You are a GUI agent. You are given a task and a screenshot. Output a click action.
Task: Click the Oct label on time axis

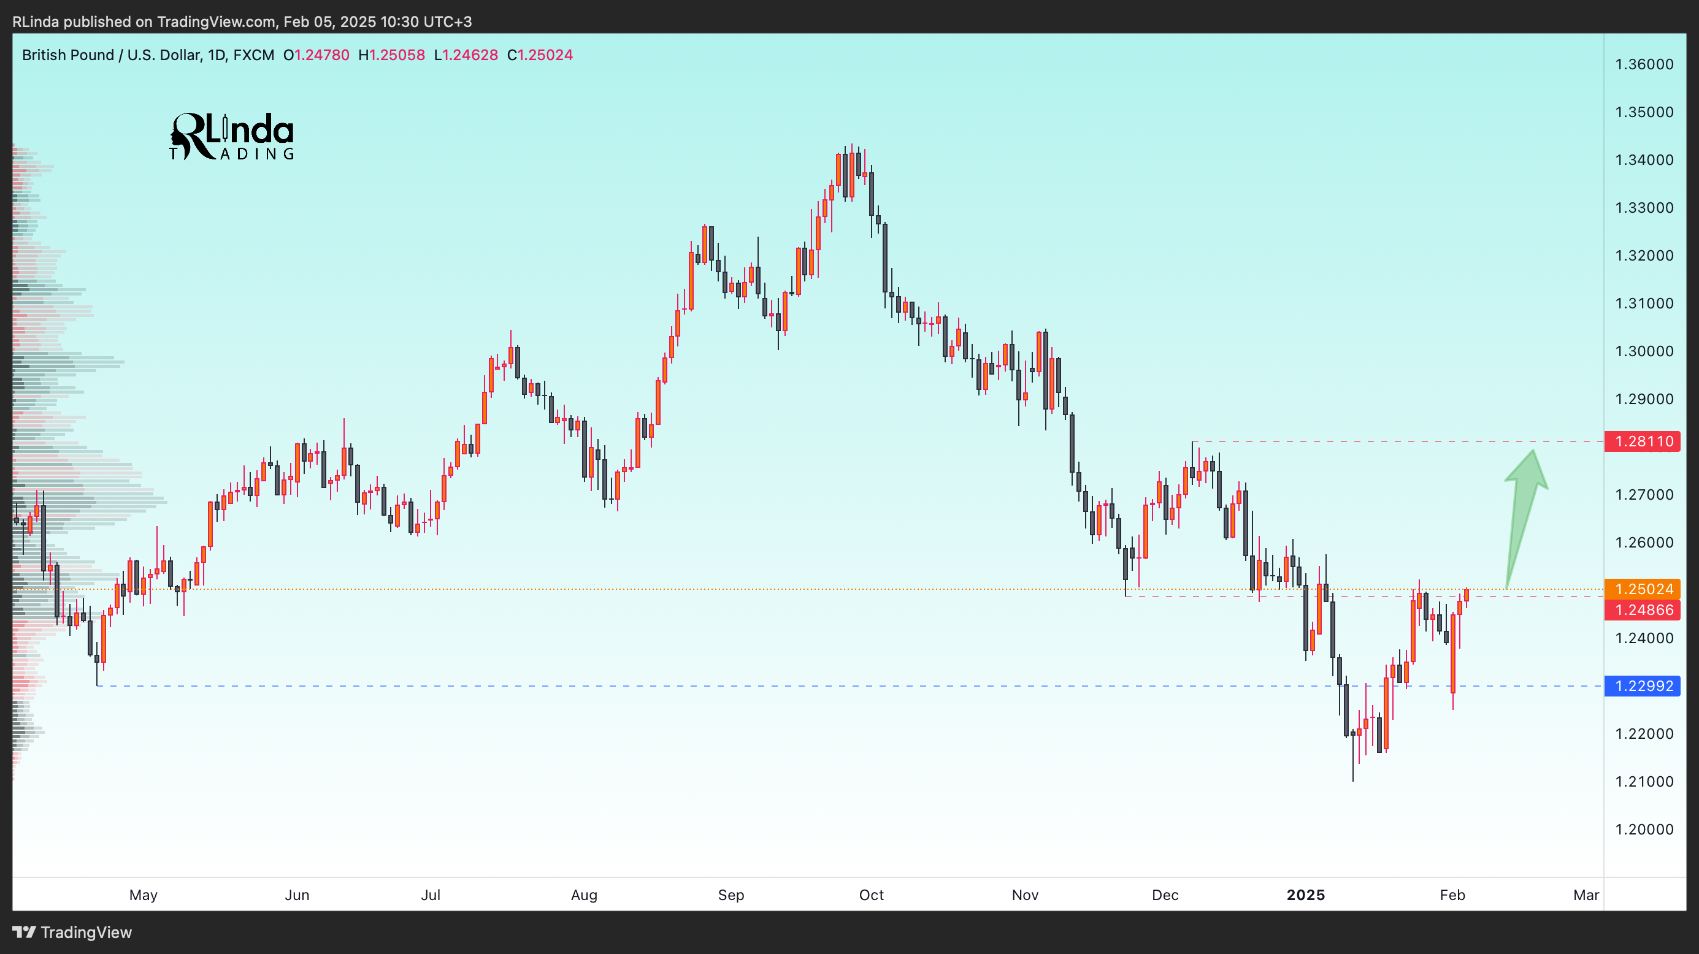[x=871, y=895]
